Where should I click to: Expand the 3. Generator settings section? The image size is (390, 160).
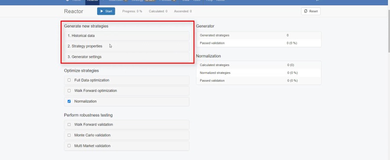tap(127, 57)
